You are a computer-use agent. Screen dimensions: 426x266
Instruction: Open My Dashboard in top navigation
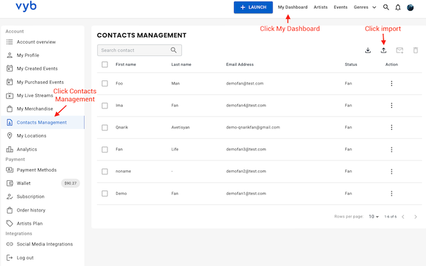[x=293, y=7]
